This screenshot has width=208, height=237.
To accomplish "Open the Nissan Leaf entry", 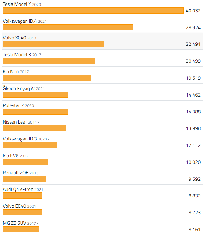I will [15, 122].
